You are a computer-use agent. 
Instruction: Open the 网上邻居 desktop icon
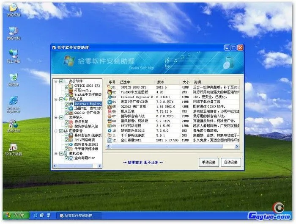pyautogui.click(x=14, y=56)
